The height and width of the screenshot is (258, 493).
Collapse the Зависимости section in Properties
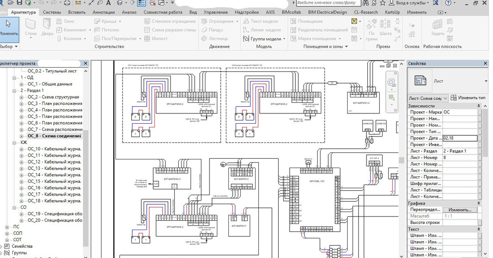click(x=479, y=106)
